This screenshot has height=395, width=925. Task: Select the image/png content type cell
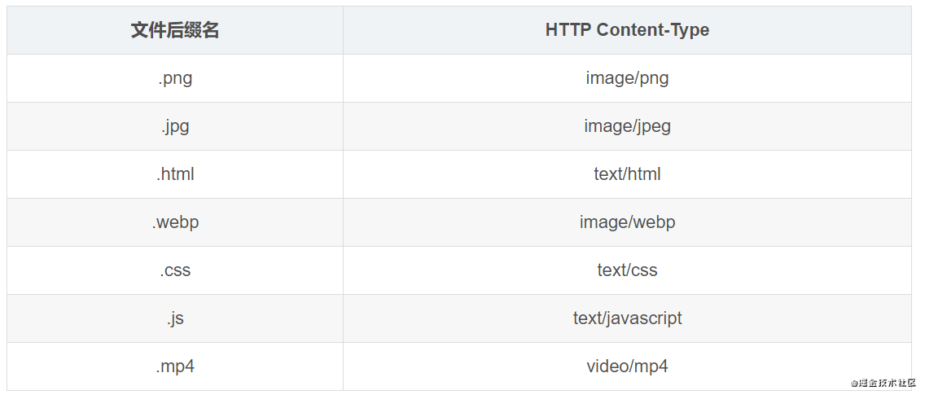point(627,78)
